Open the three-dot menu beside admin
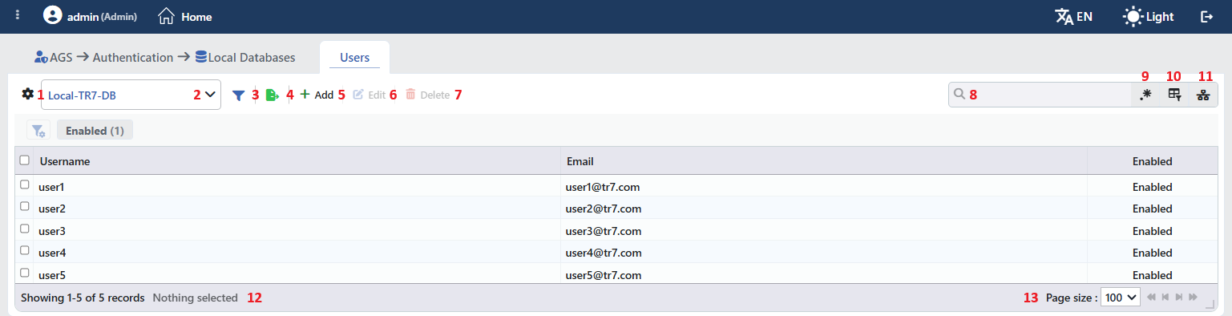This screenshot has width=1232, height=316. coord(18,16)
